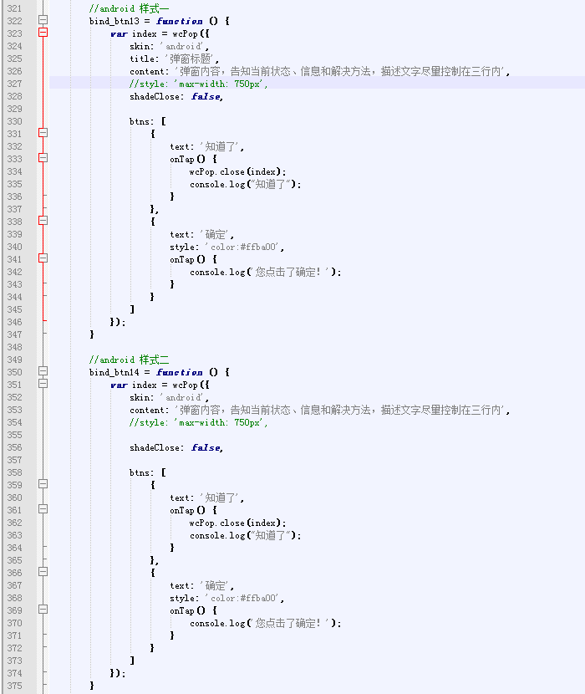Viewport: 585px width, 694px height.
Task: Click the '//style' comment on line 354
Action: click(x=199, y=422)
